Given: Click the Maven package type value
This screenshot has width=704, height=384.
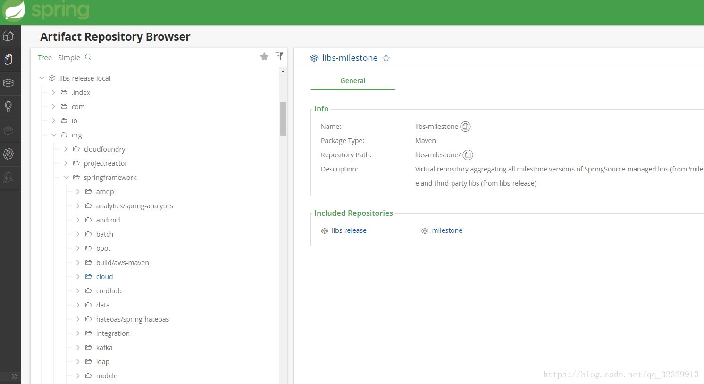Looking at the screenshot, I should 426,141.
